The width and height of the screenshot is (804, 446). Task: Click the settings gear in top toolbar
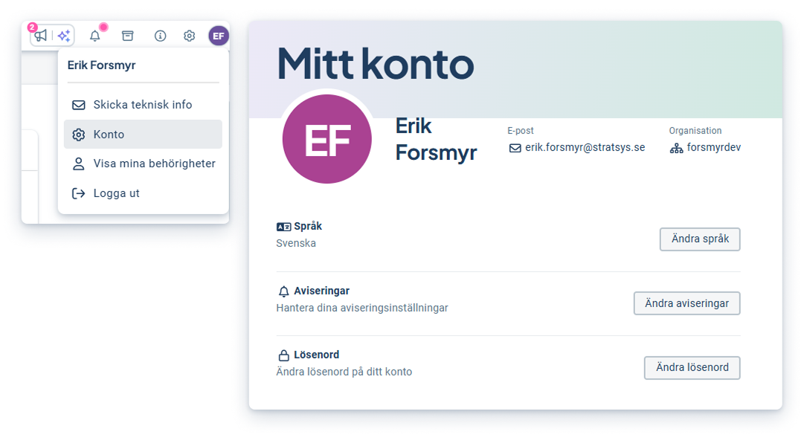189,36
